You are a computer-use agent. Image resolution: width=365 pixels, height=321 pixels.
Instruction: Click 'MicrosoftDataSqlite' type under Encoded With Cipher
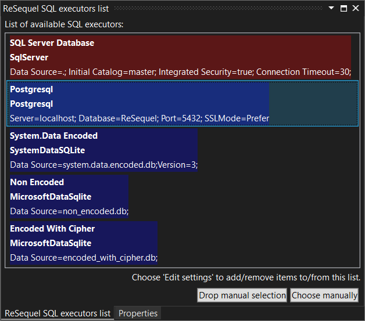click(51, 243)
